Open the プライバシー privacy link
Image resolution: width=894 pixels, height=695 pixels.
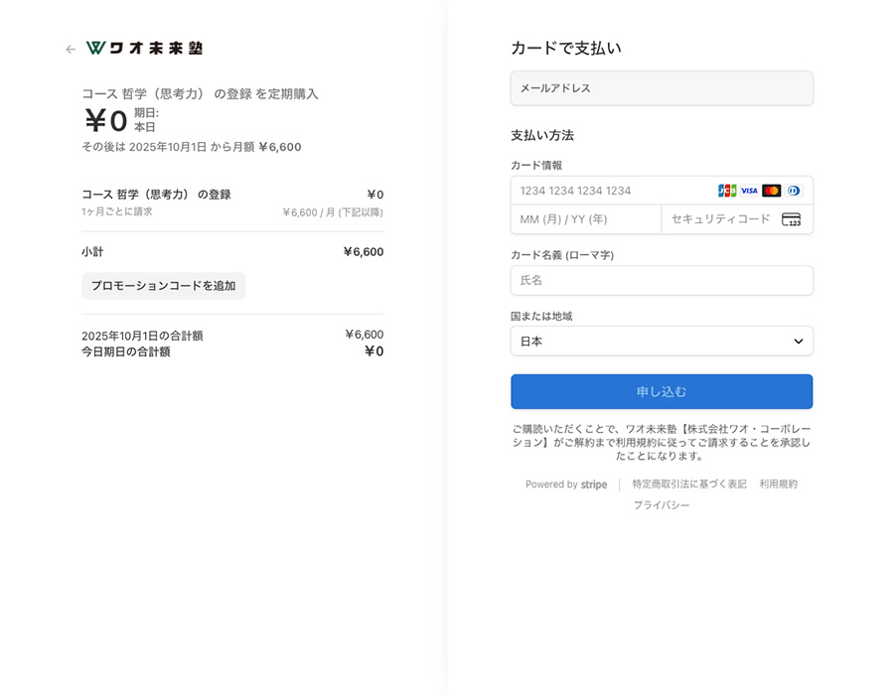[662, 505]
